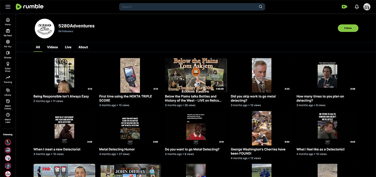The image size is (376, 177).
Task: Click the search magnifier icon
Action: (x=261, y=7)
